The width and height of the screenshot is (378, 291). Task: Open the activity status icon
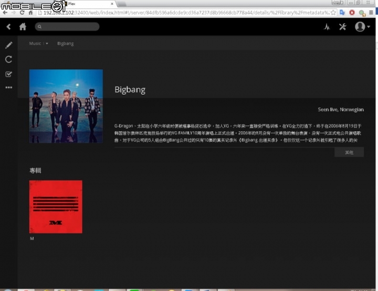pyautogui.click(x=327, y=27)
